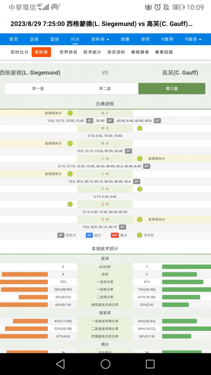
Task: Click the BP badge in the legend
Action: pos(61,235)
